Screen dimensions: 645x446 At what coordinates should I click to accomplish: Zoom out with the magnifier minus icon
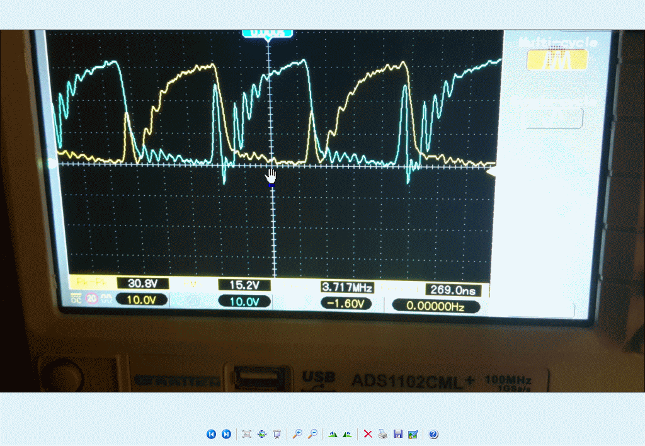pyautogui.click(x=312, y=434)
